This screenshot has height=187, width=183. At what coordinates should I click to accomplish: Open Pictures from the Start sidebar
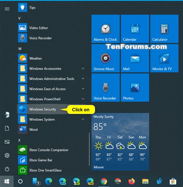[x=7, y=142]
